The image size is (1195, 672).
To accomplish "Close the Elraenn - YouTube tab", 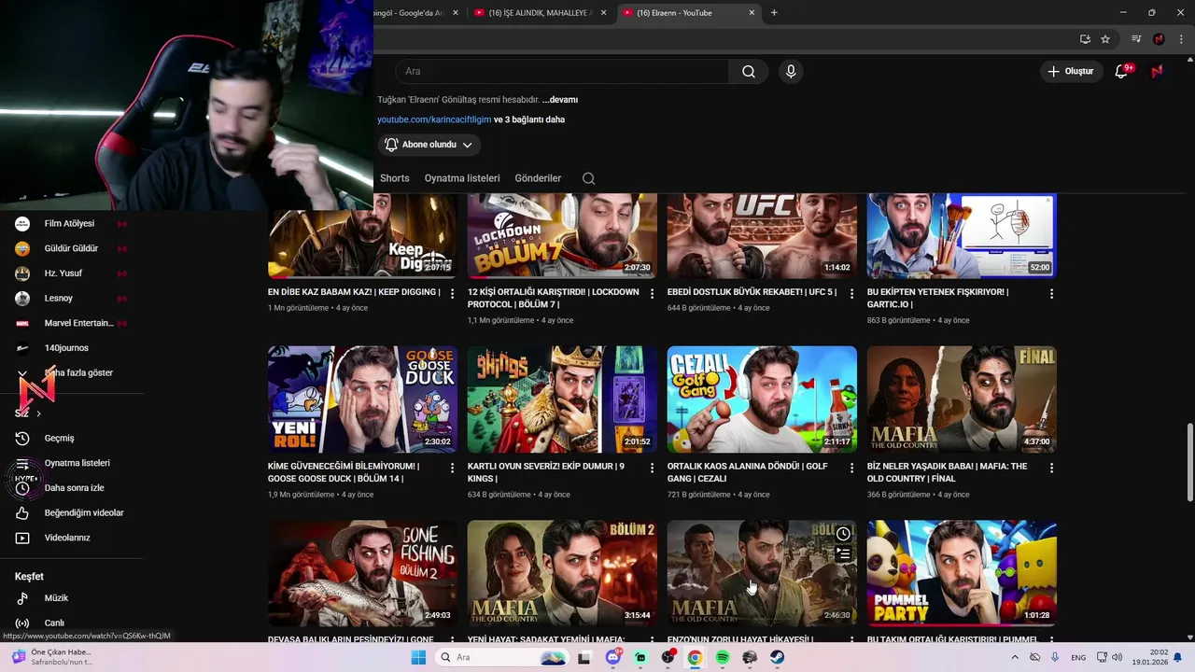I will tap(752, 13).
